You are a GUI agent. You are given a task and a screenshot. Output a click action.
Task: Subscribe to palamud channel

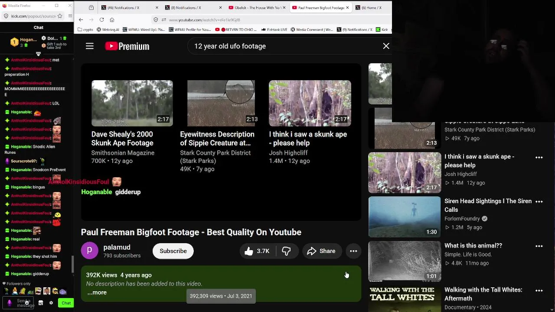pos(173,251)
